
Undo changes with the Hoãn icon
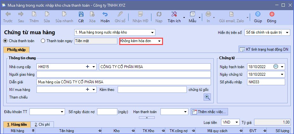click(105, 14)
